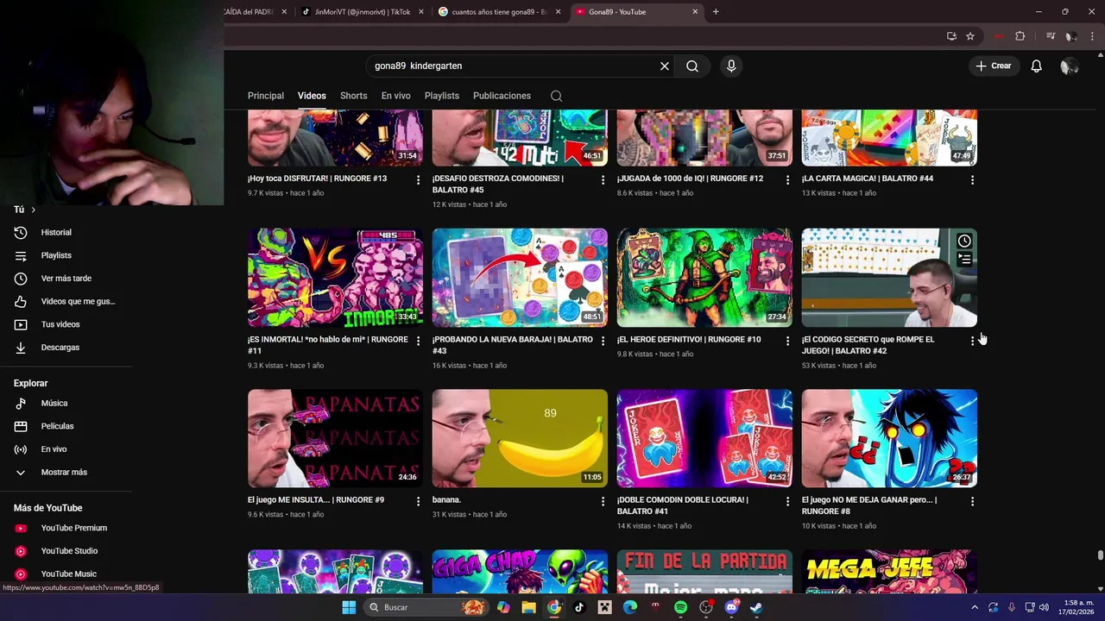Switch to the Shorts channel tab
Viewport: 1105px width, 621px height.
click(x=353, y=96)
